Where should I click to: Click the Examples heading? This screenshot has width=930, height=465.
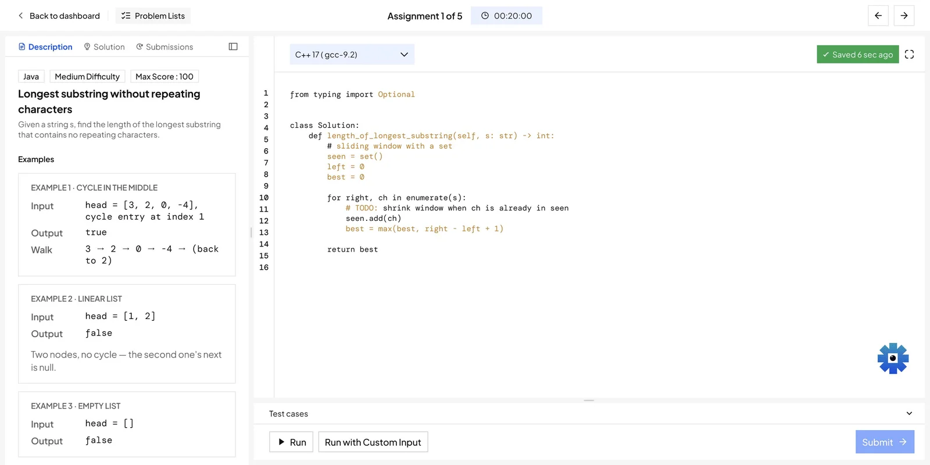[36, 159]
